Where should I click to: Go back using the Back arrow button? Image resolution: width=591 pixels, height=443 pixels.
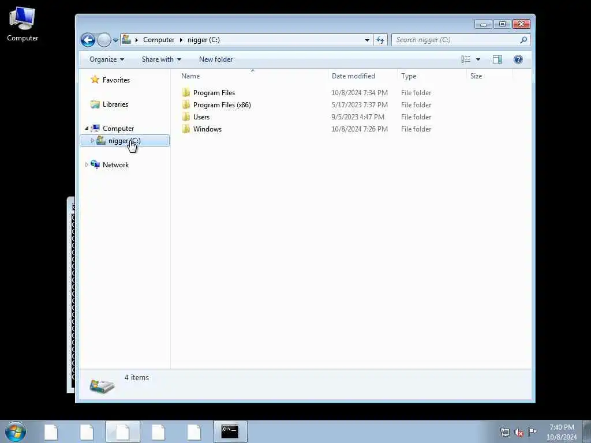[88, 40]
